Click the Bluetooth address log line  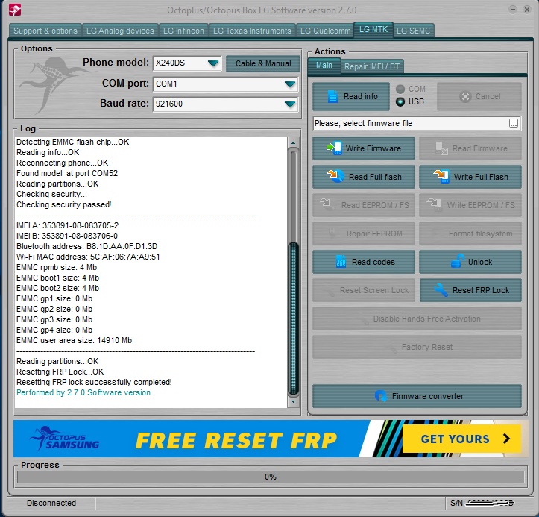click(87, 246)
